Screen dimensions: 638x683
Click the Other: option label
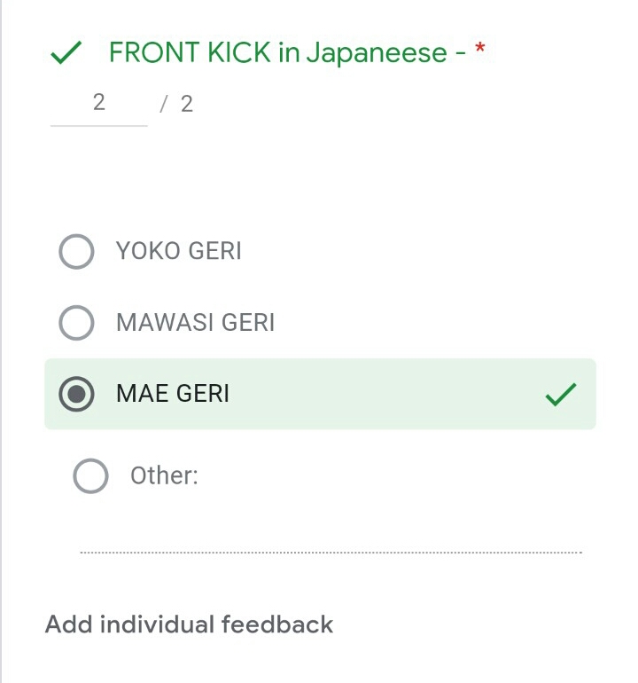pyautogui.click(x=164, y=476)
